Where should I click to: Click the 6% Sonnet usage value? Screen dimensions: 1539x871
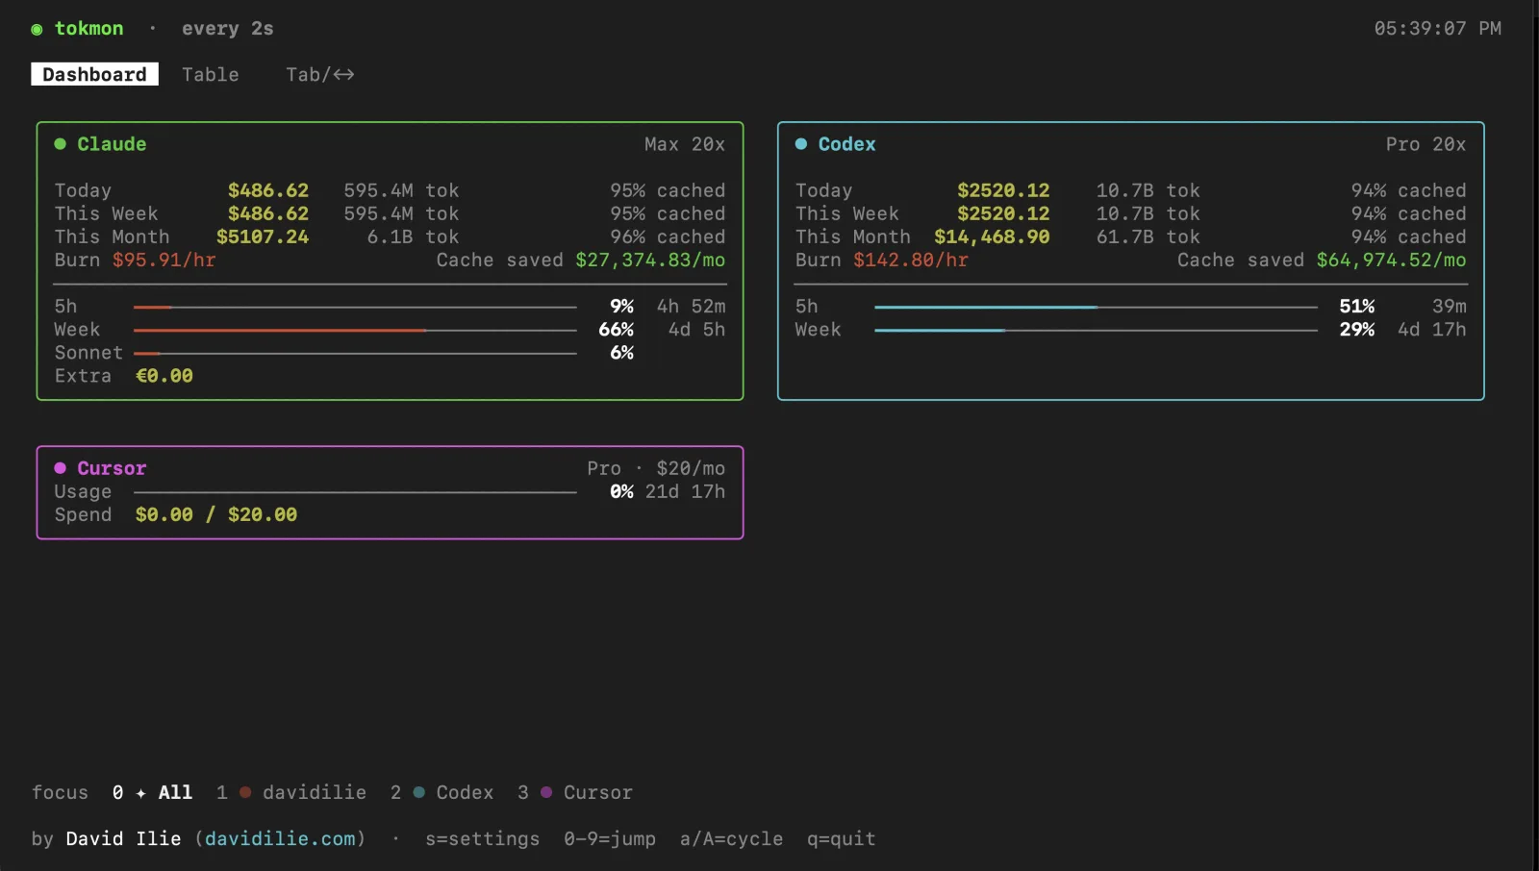(x=621, y=353)
